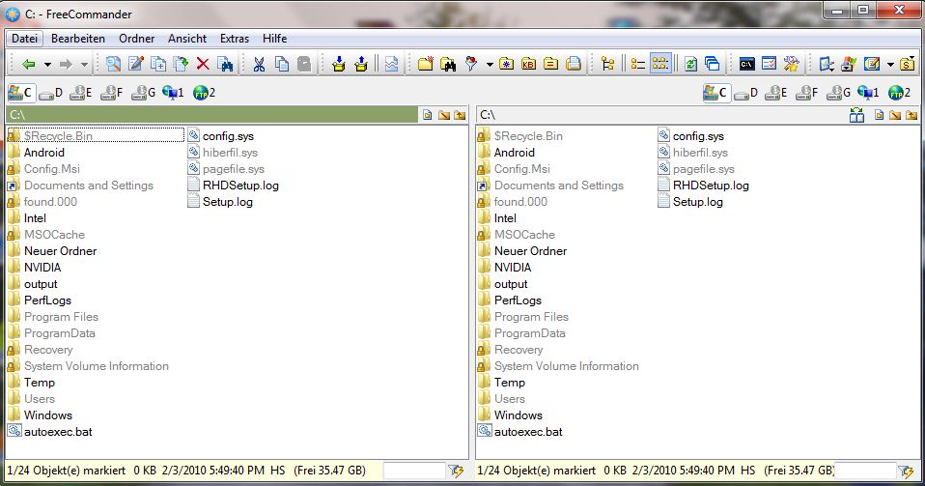Toggle the small icons view mode
Image resolution: width=925 pixels, height=486 pixels.
tap(660, 64)
